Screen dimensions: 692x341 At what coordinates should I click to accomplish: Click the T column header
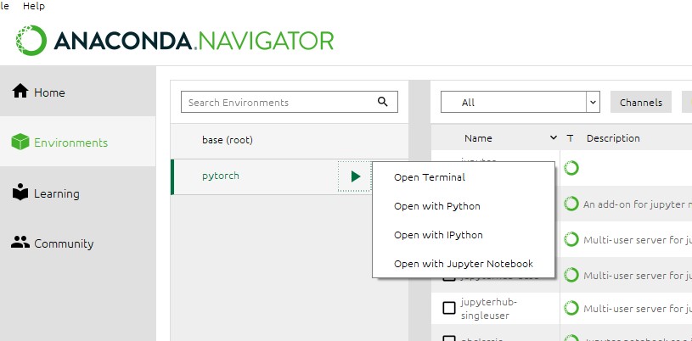point(570,138)
